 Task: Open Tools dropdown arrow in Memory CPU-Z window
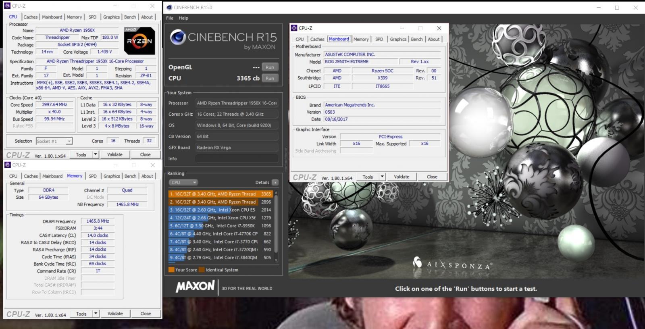[x=96, y=313]
